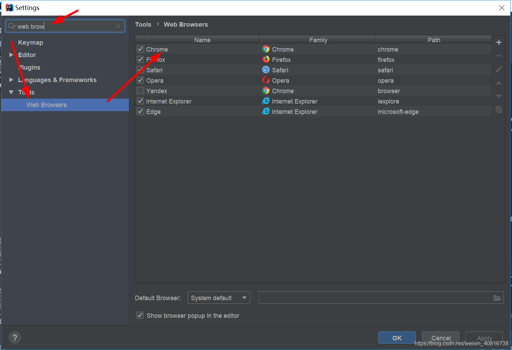
Task: Sort by Path column header
Action: [434, 40]
